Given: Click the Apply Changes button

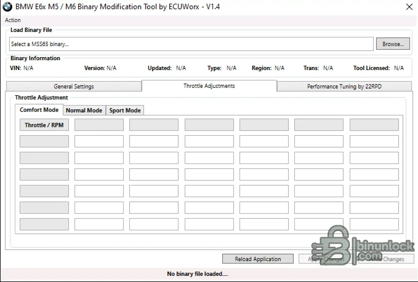Looking at the screenshot, I should coord(326,259).
